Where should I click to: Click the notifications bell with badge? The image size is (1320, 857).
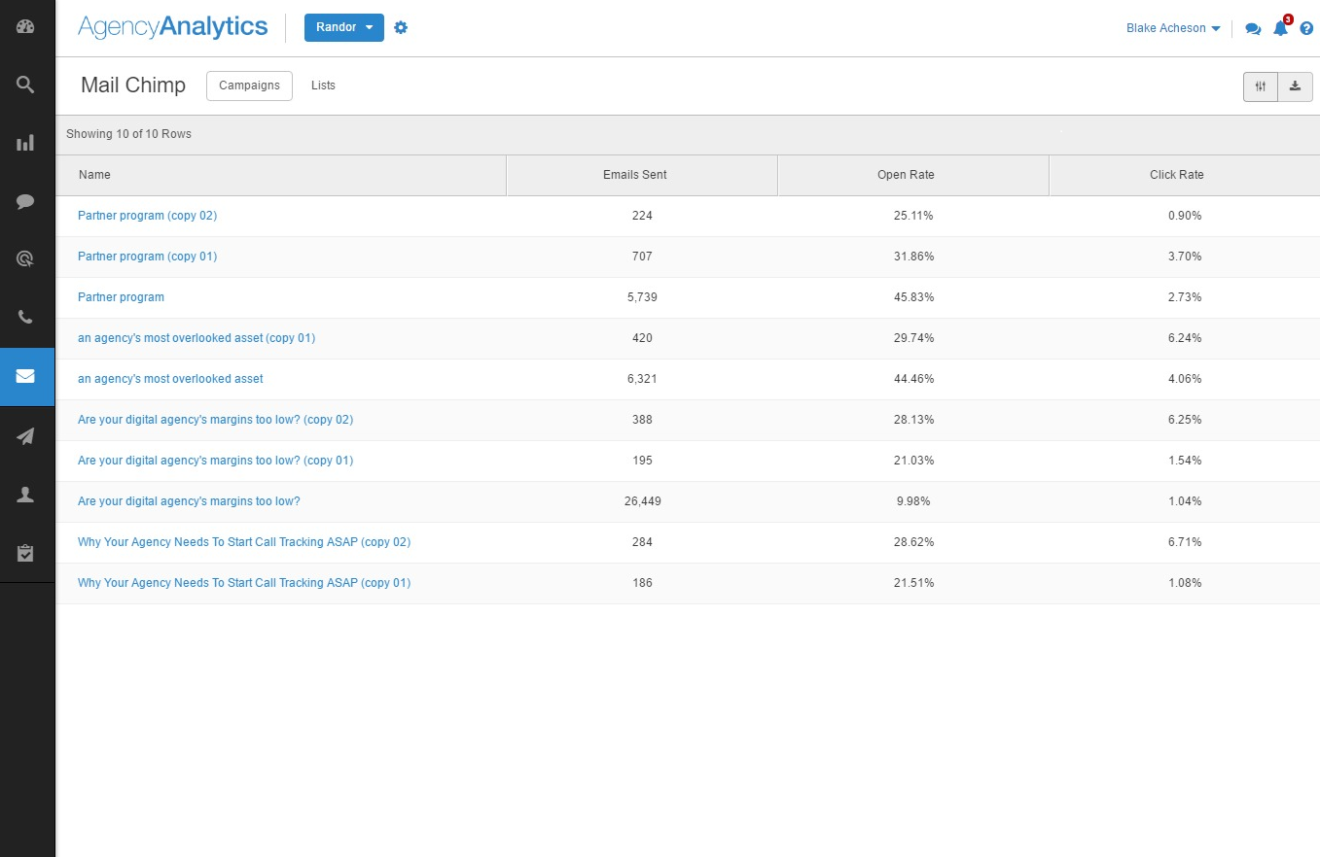click(x=1281, y=29)
